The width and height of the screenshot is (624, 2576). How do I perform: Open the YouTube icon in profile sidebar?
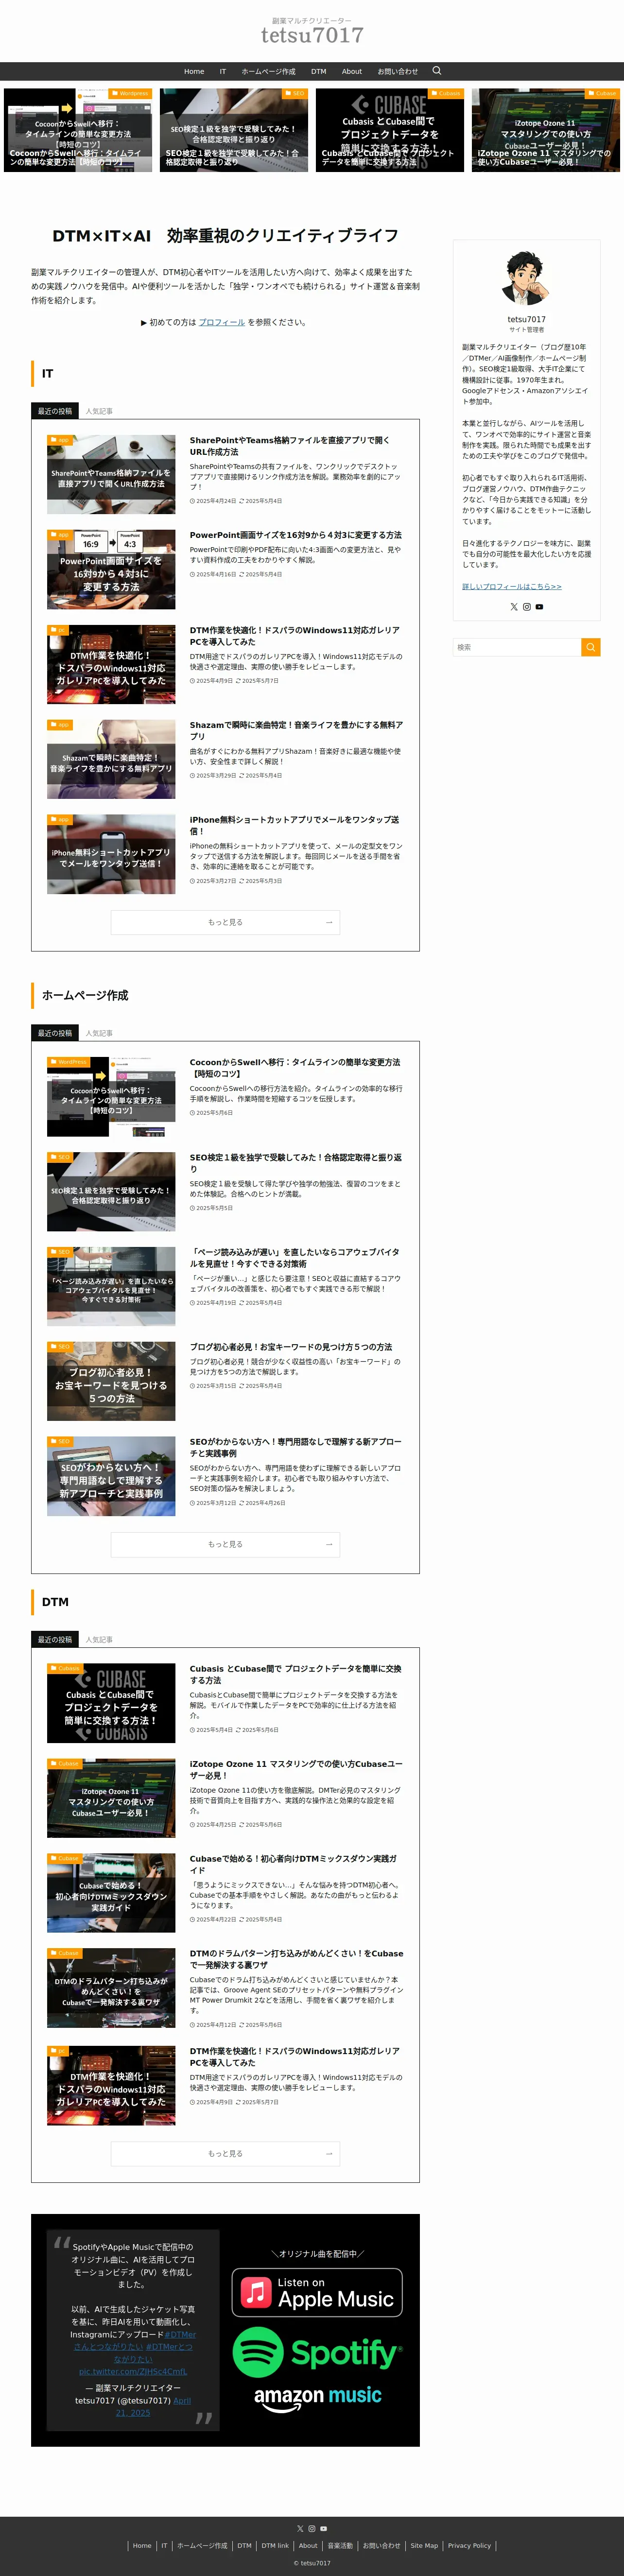click(x=539, y=607)
